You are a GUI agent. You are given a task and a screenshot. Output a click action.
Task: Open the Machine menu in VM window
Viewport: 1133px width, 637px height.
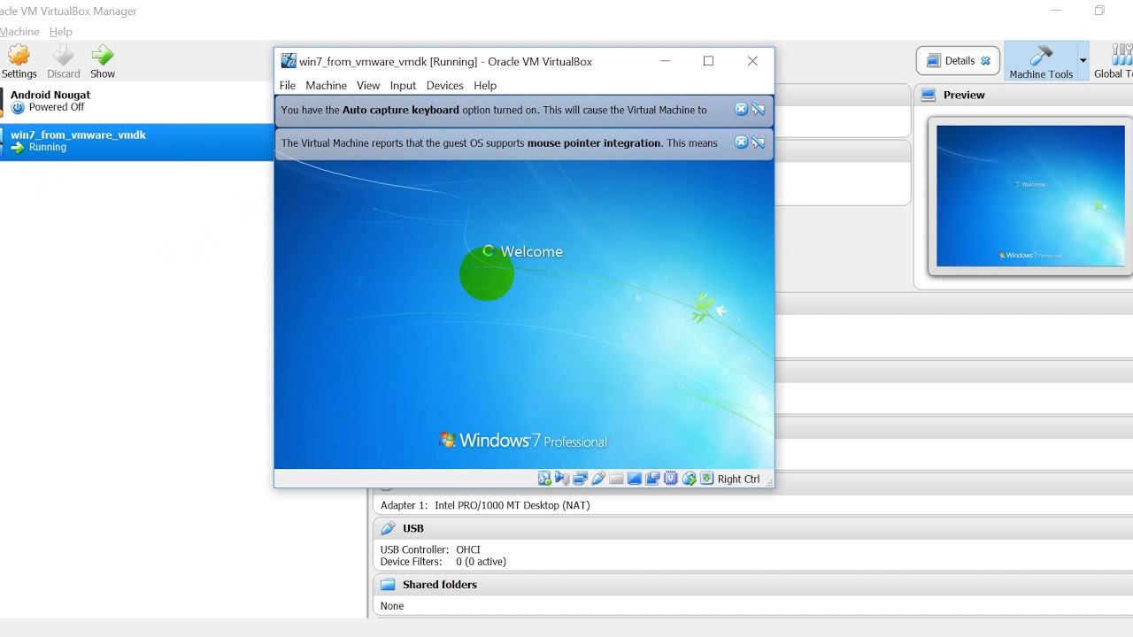click(326, 86)
